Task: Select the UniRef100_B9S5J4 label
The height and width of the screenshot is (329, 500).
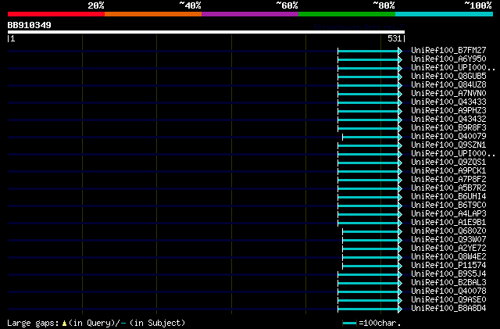Action: click(448, 274)
